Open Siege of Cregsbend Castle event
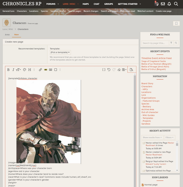The image size is (183, 187). point(154,61)
